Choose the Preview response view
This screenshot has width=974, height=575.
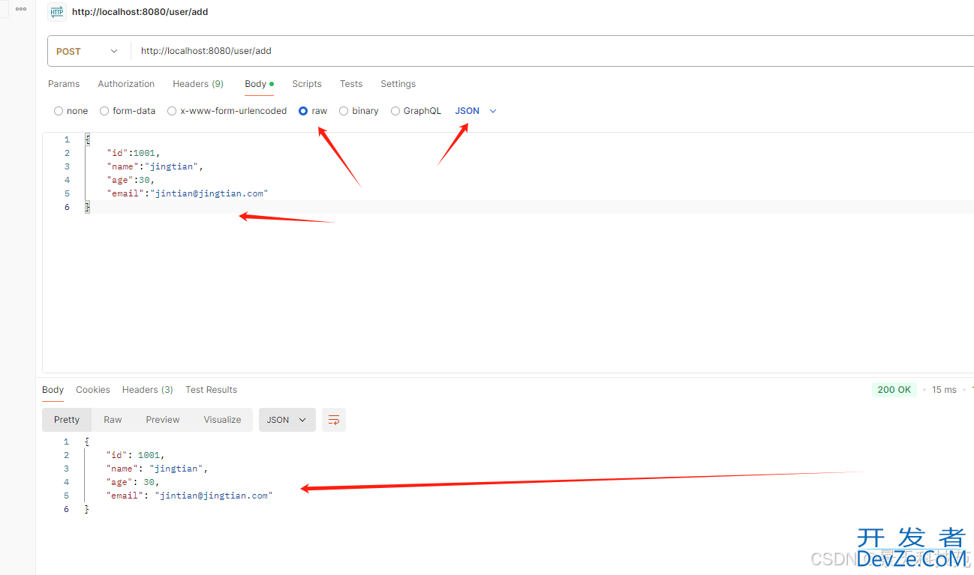163,420
